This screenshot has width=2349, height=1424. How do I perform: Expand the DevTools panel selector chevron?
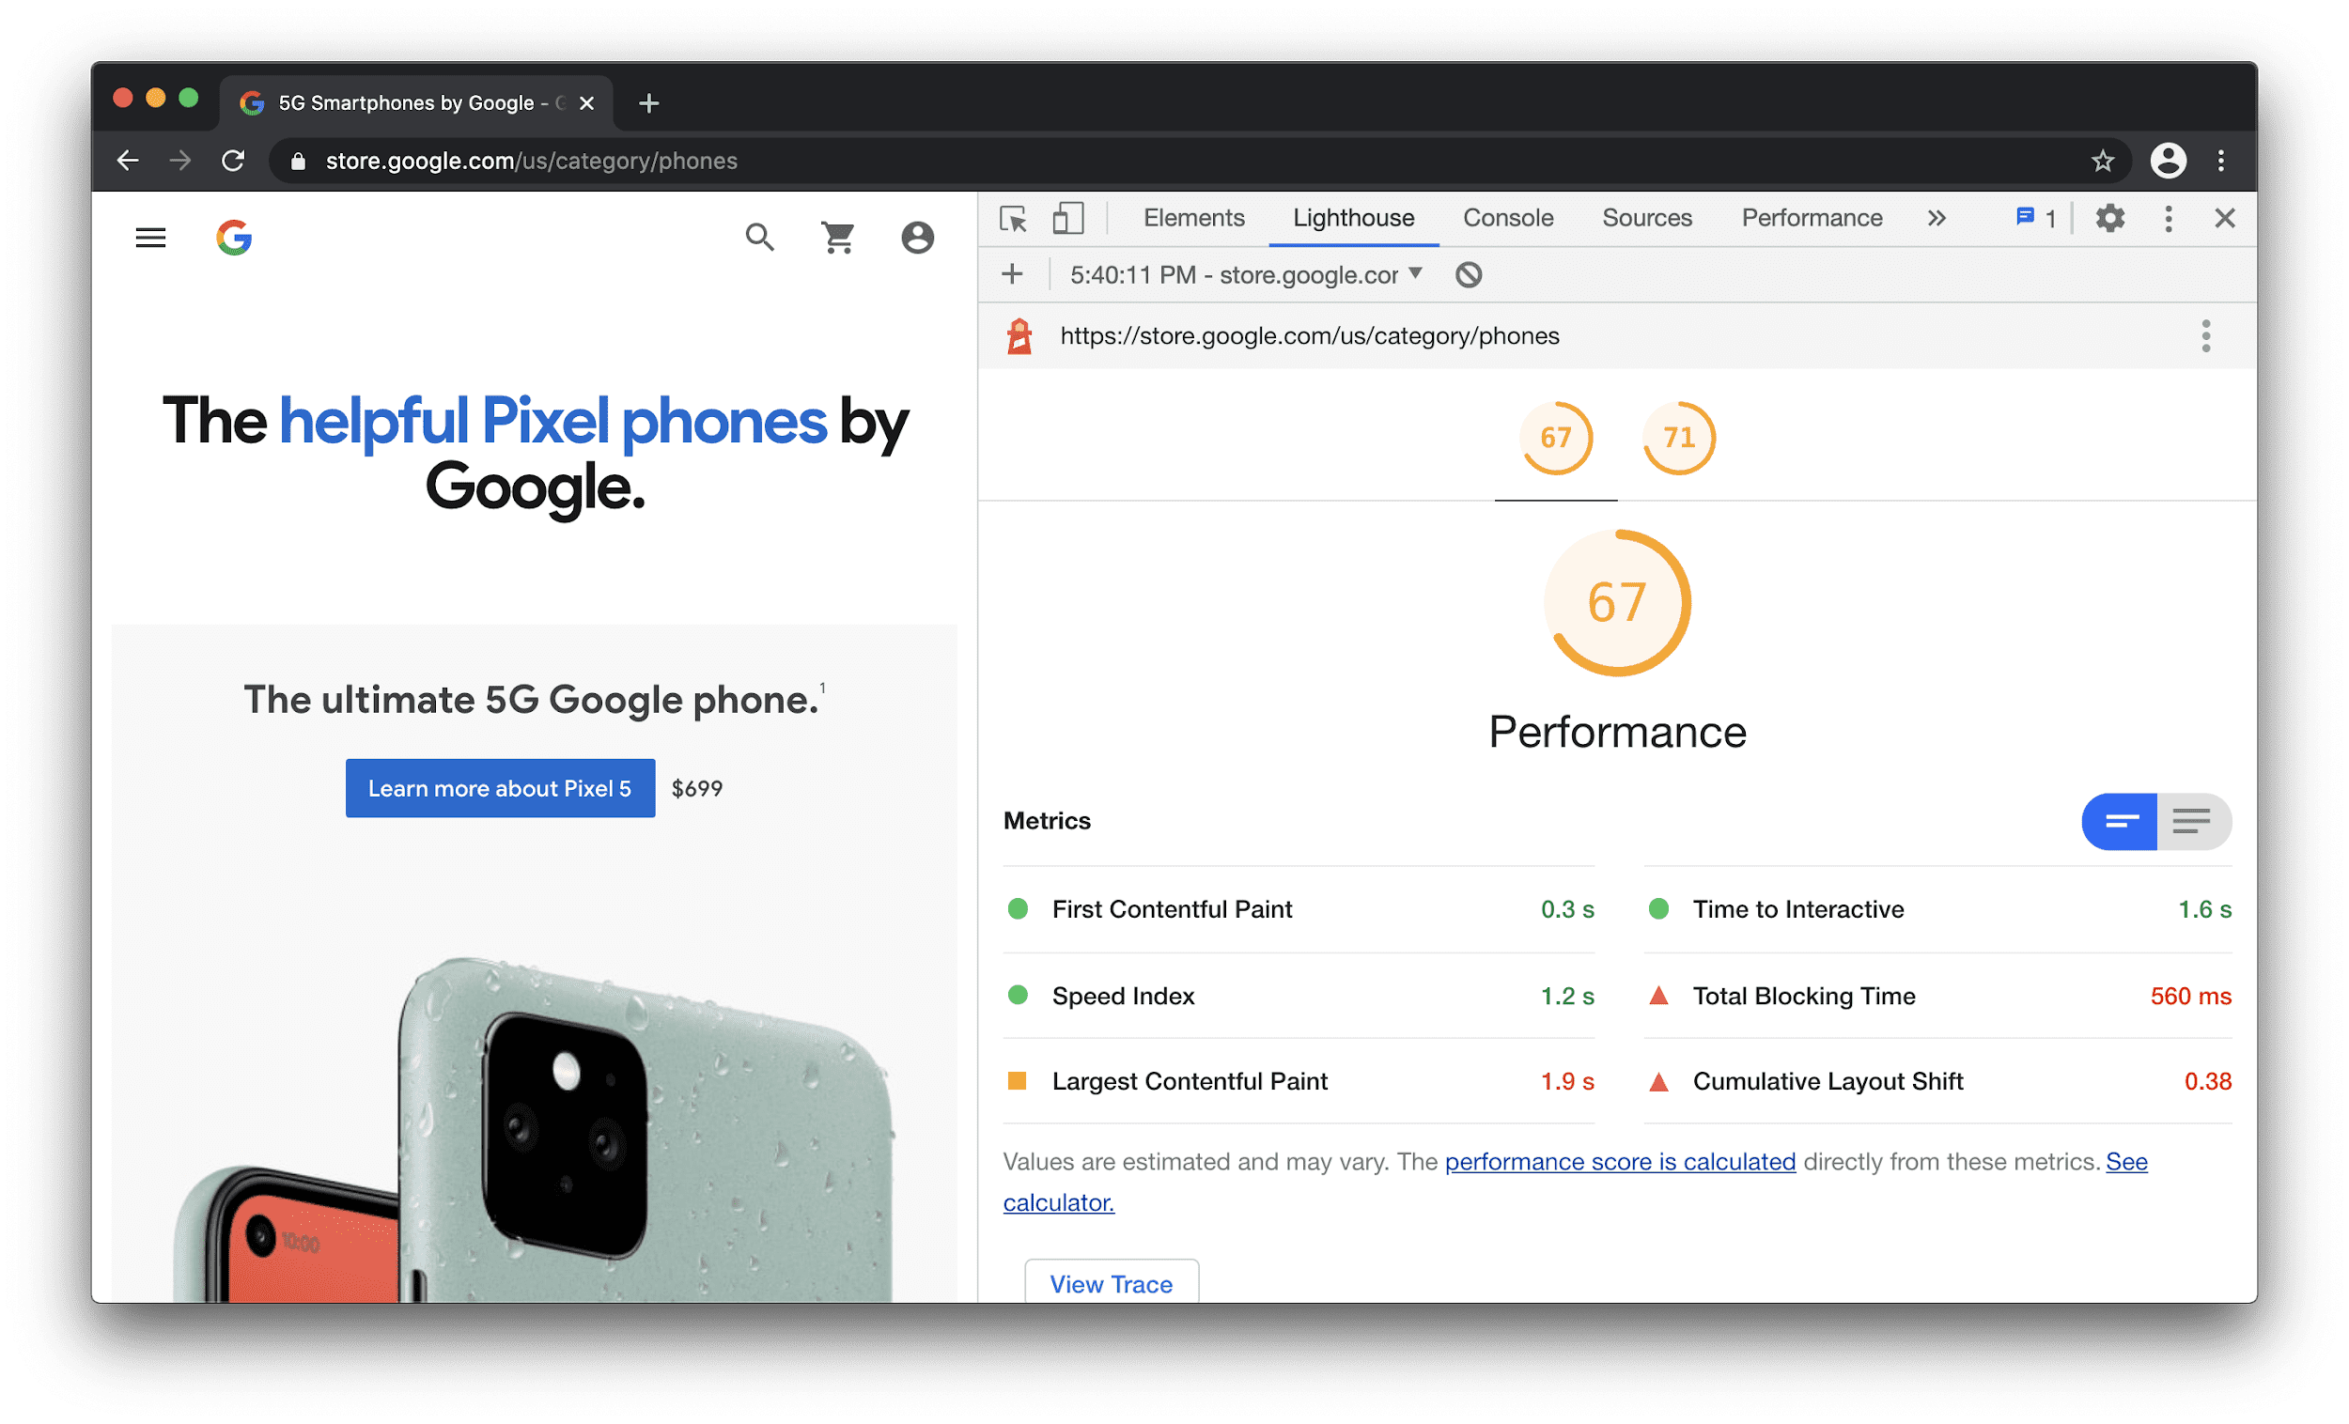coord(1935,218)
